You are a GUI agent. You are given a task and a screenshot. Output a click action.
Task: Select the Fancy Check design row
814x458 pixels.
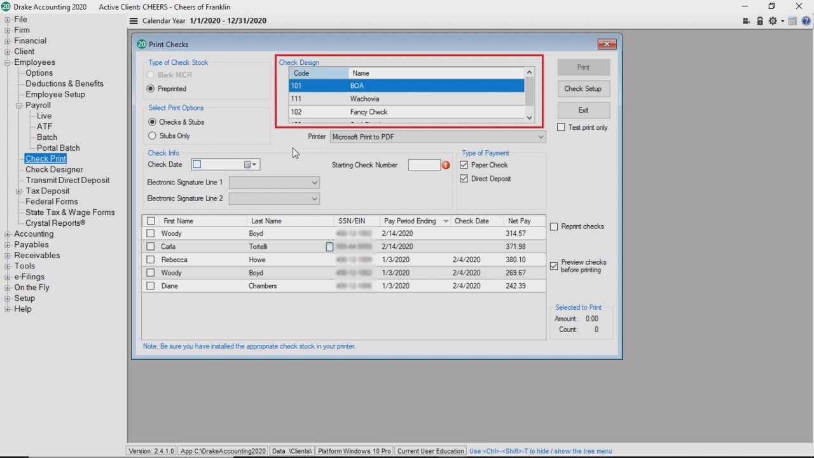pos(406,112)
